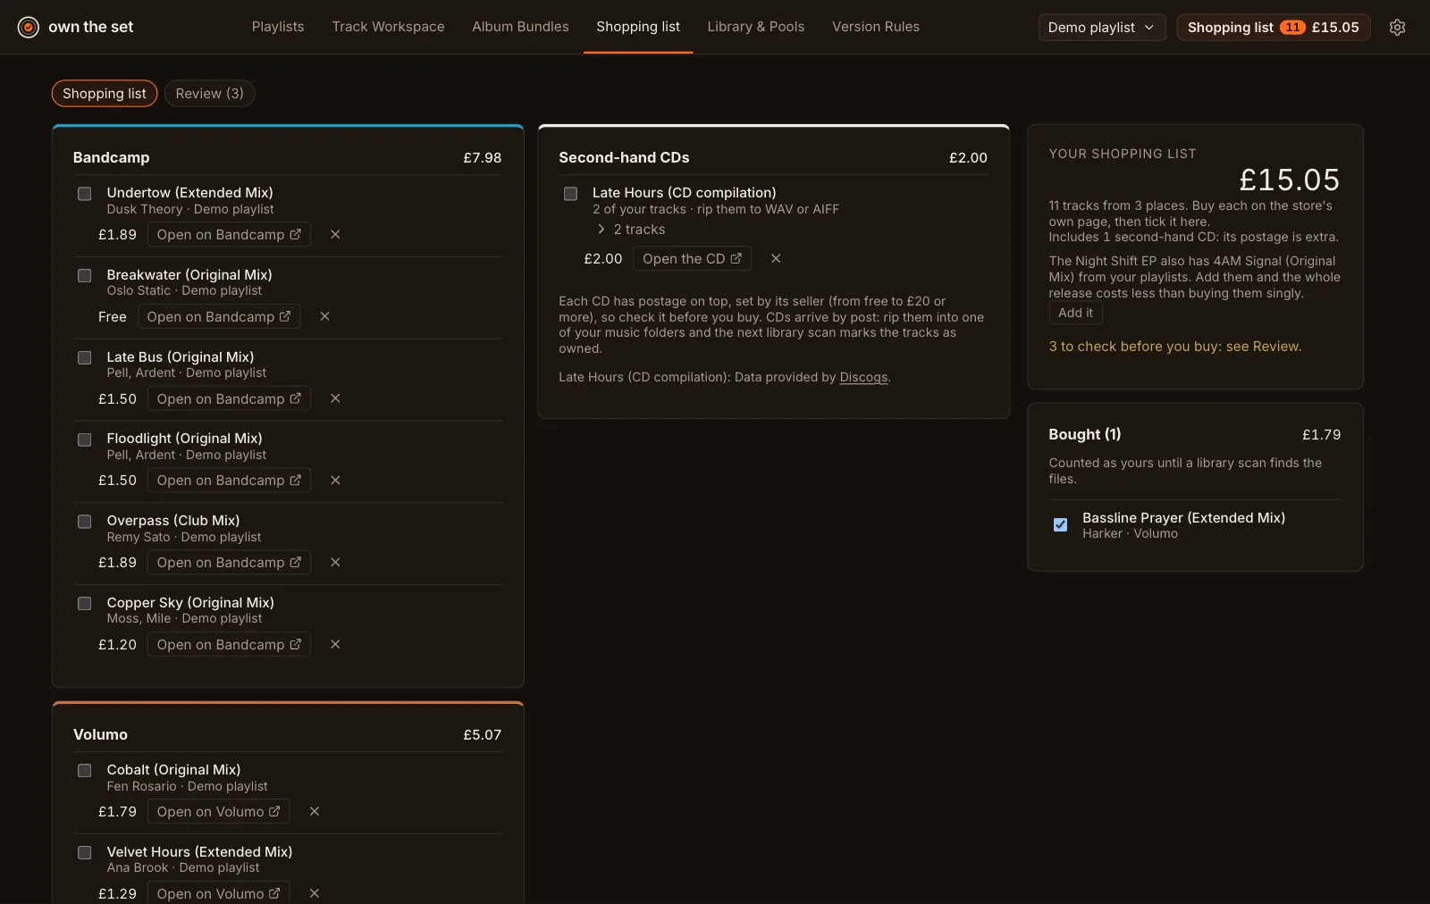Tick the Floodlight (Original Mix) checkbox
Screen dimensions: 1430x904
click(85, 439)
